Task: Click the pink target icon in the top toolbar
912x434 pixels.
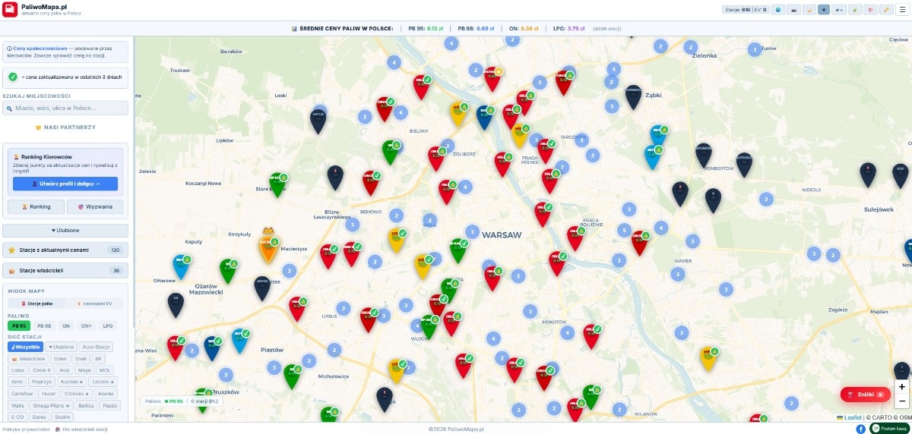Action: coord(871,10)
